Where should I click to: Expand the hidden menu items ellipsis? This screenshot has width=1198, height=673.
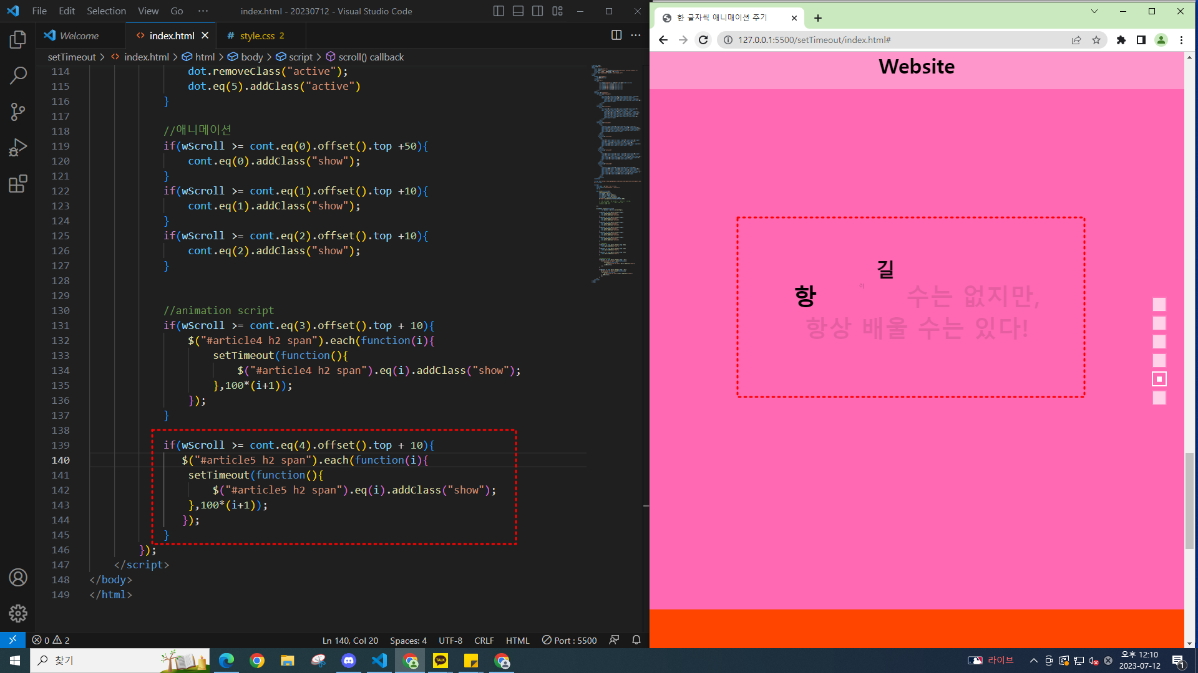coord(203,11)
